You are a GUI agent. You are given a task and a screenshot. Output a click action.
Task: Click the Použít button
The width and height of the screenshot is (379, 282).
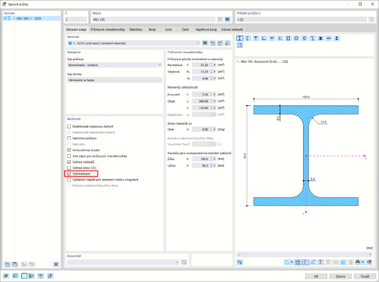(x=365, y=276)
